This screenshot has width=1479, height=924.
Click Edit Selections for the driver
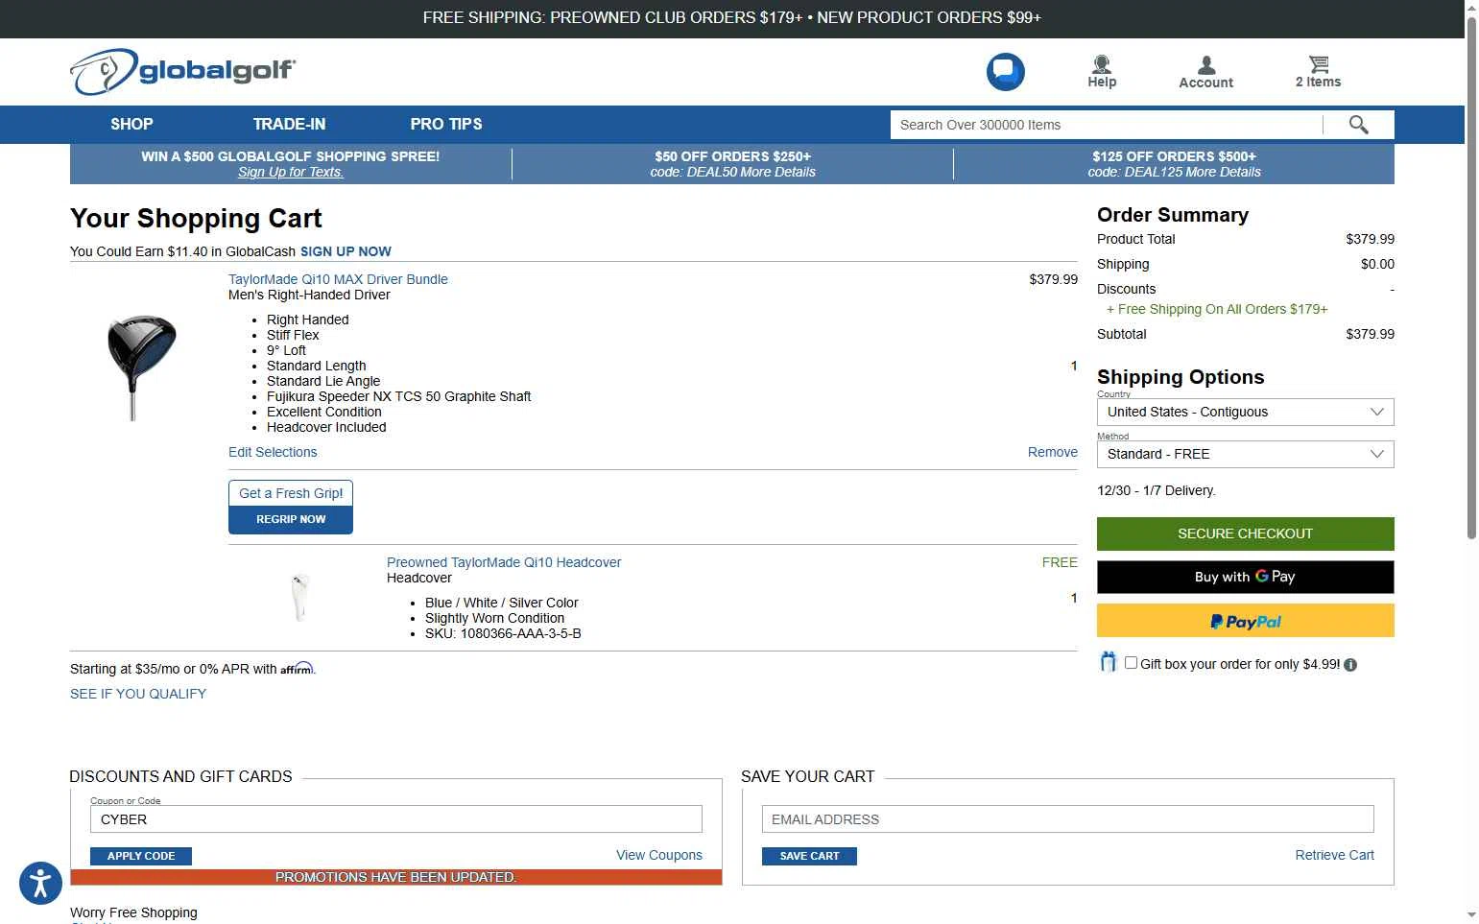[x=273, y=452]
